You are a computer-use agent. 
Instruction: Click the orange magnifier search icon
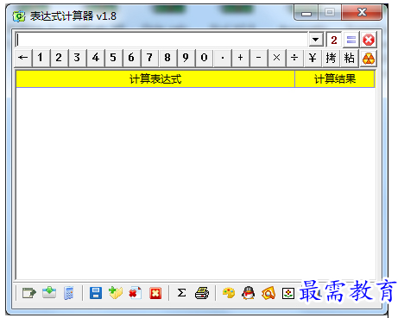coord(268,293)
